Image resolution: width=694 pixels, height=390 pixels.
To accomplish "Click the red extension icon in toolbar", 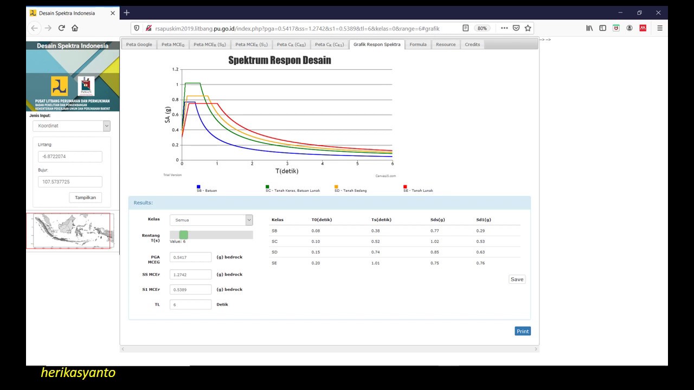I will (x=643, y=28).
